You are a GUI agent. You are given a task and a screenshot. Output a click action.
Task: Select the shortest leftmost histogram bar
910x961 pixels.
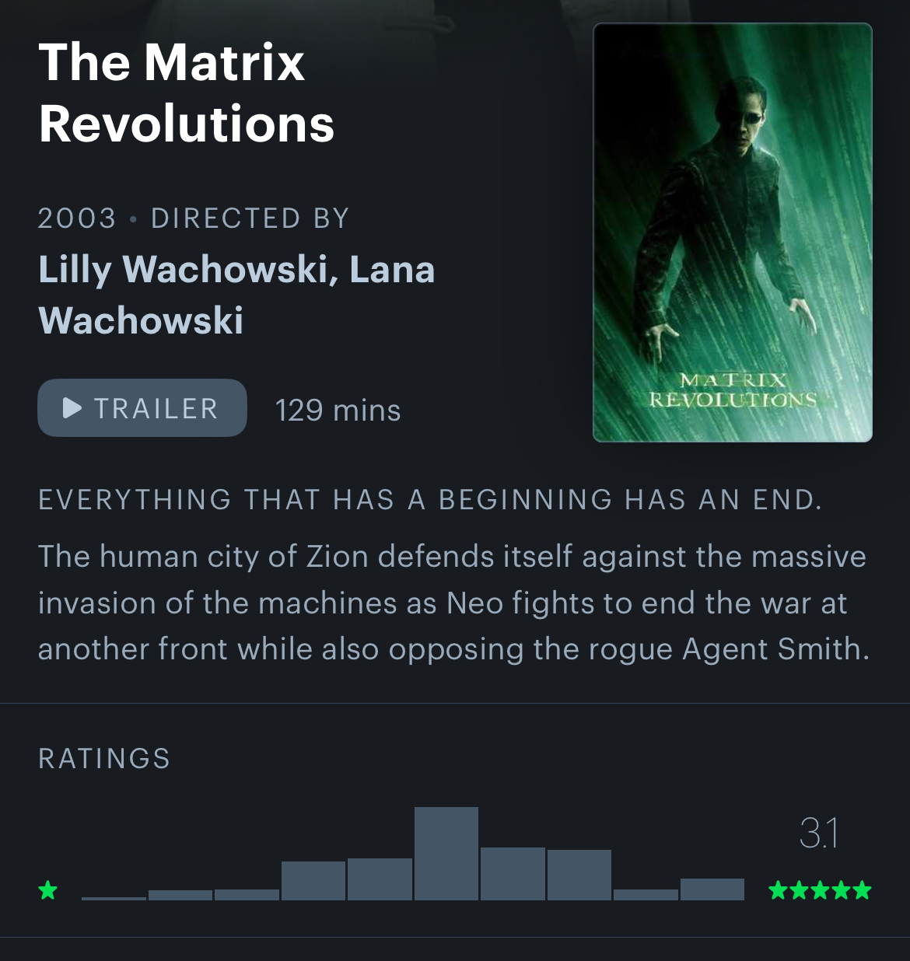coord(114,898)
